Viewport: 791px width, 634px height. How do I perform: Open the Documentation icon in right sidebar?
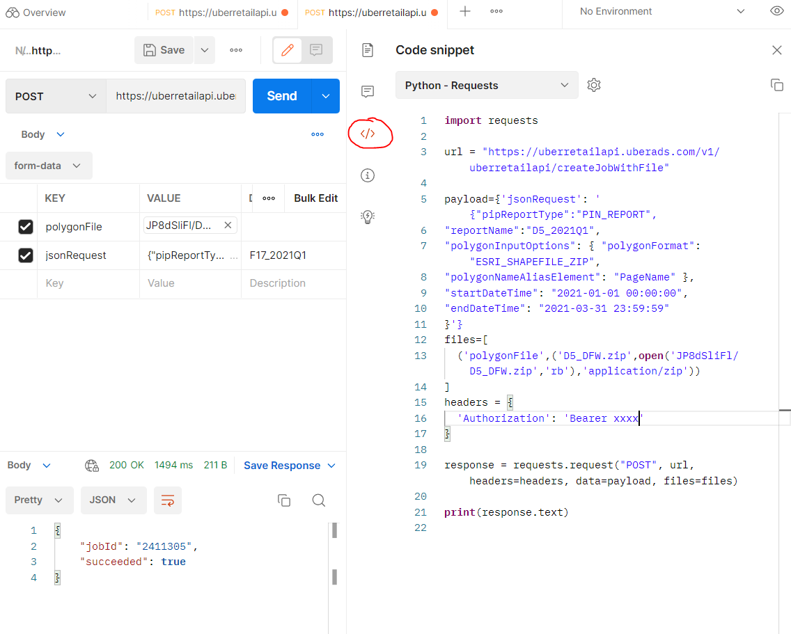368,50
